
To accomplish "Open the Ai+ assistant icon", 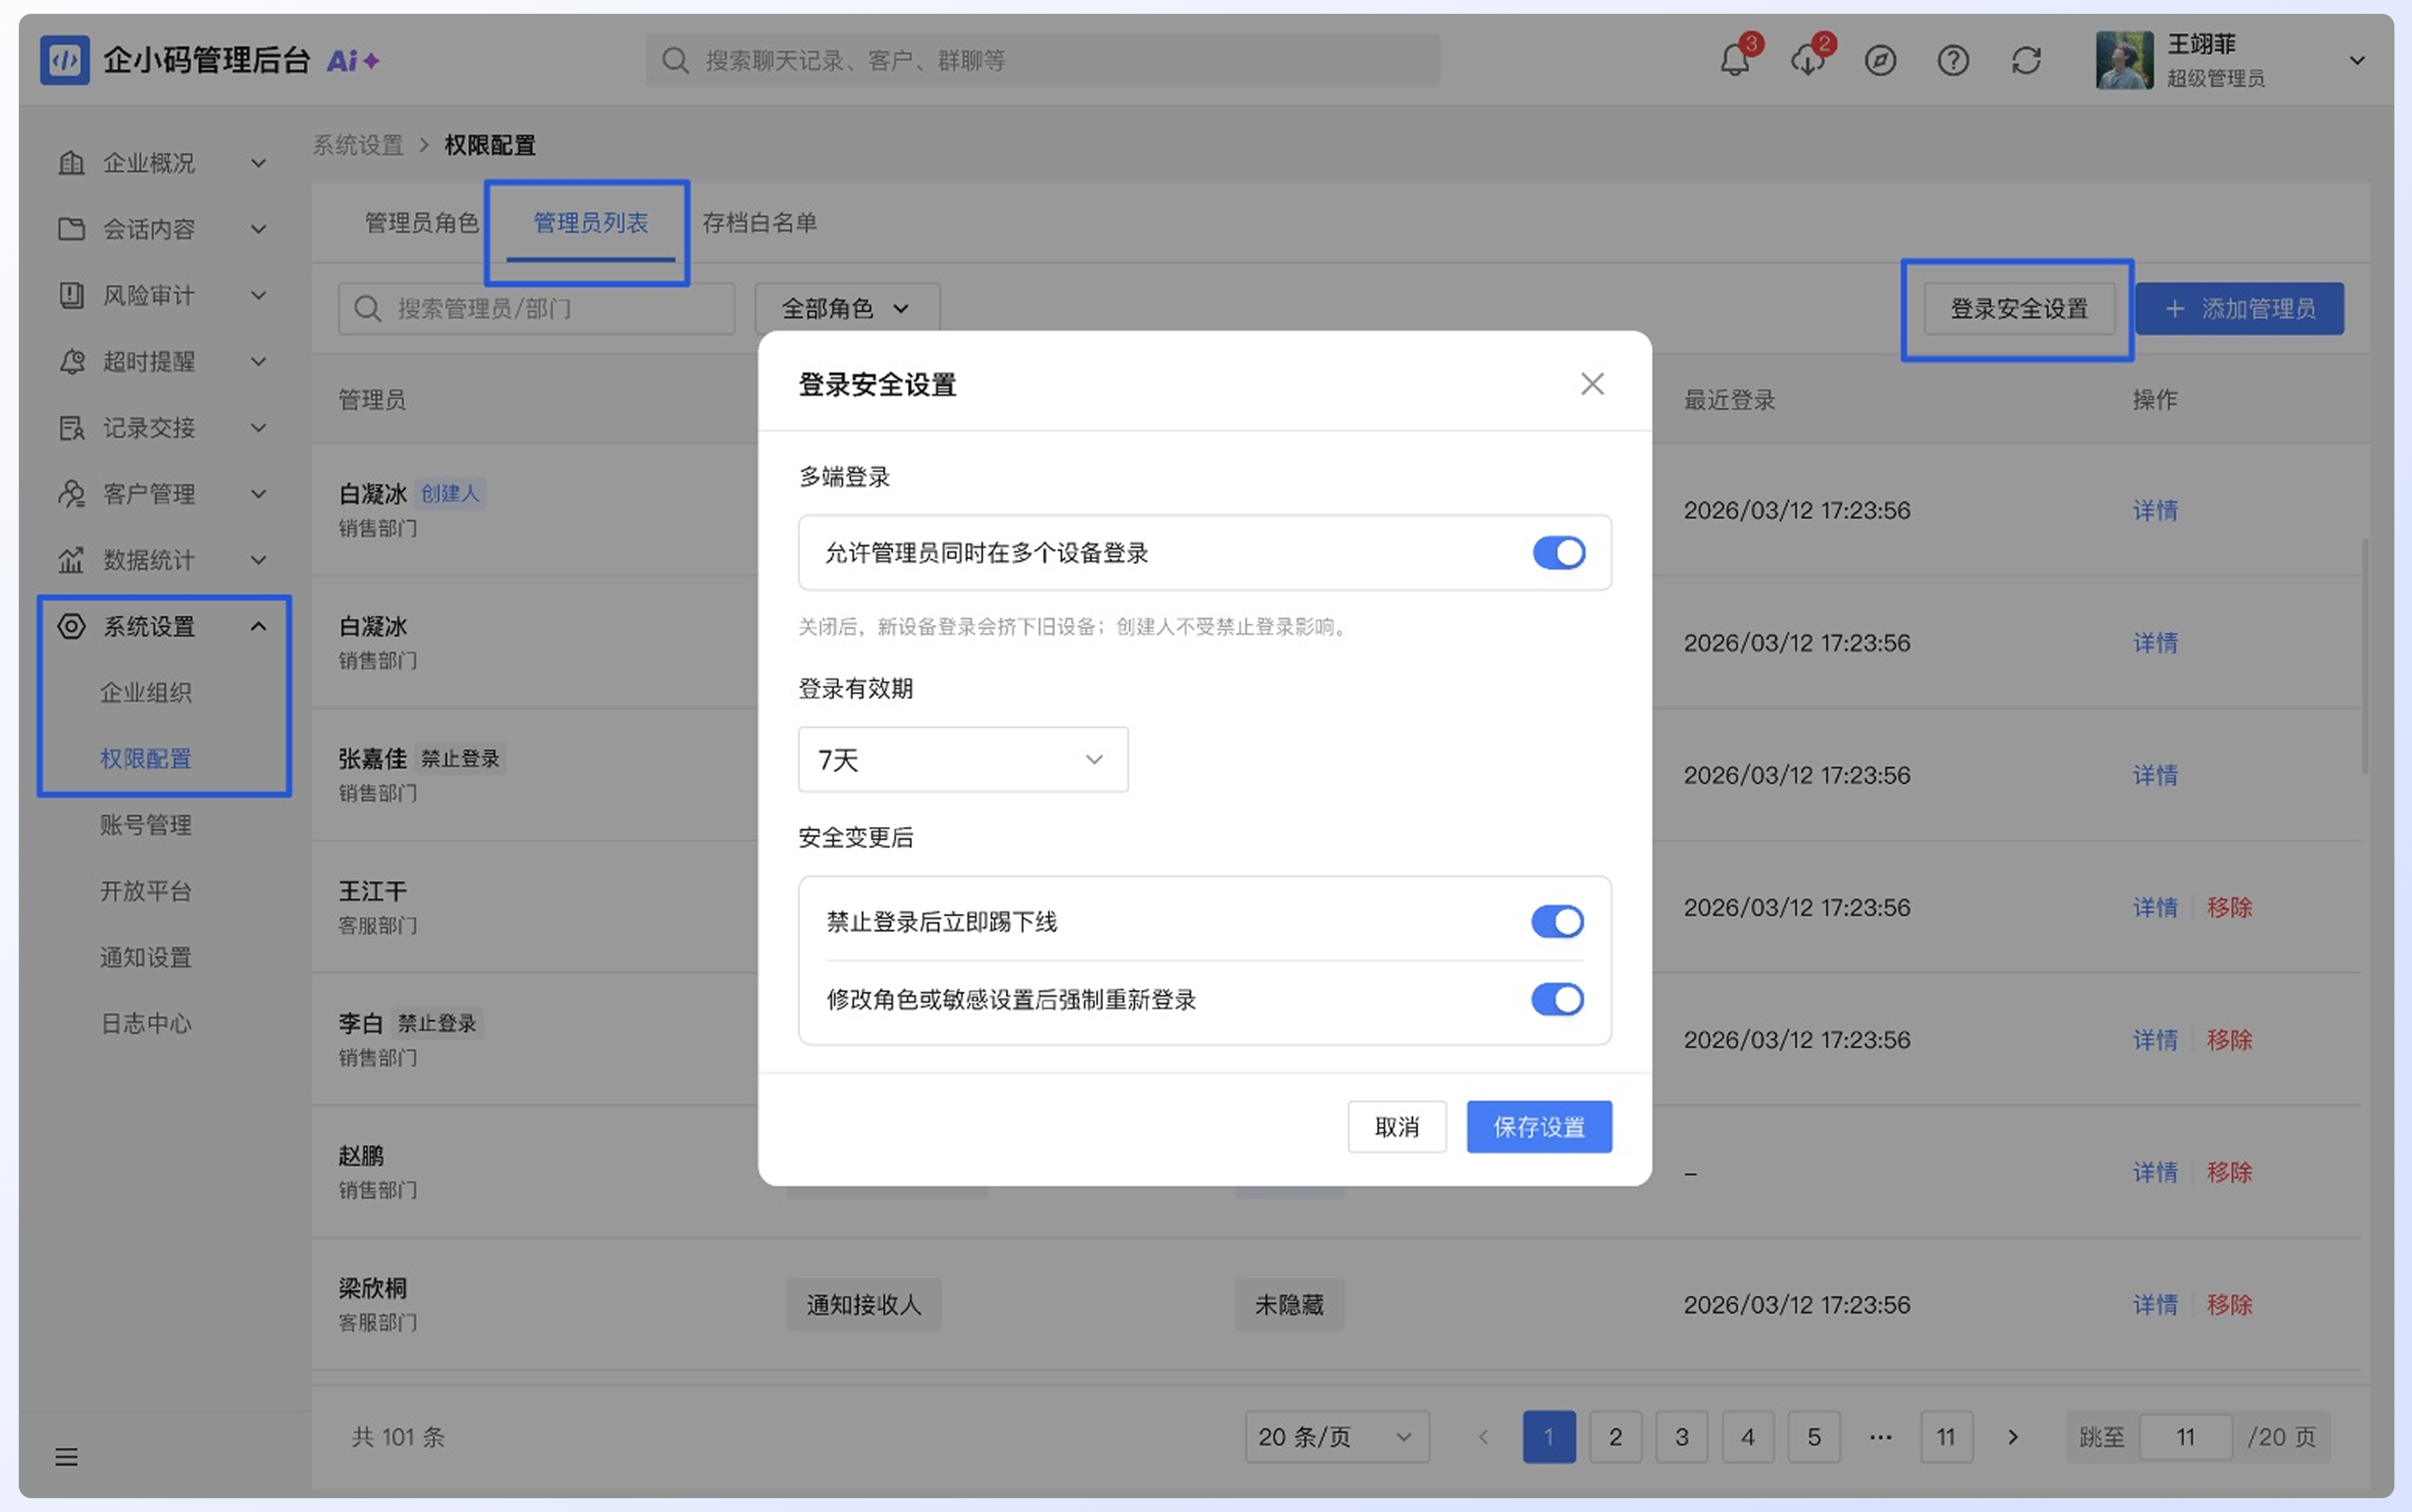I will tap(353, 61).
